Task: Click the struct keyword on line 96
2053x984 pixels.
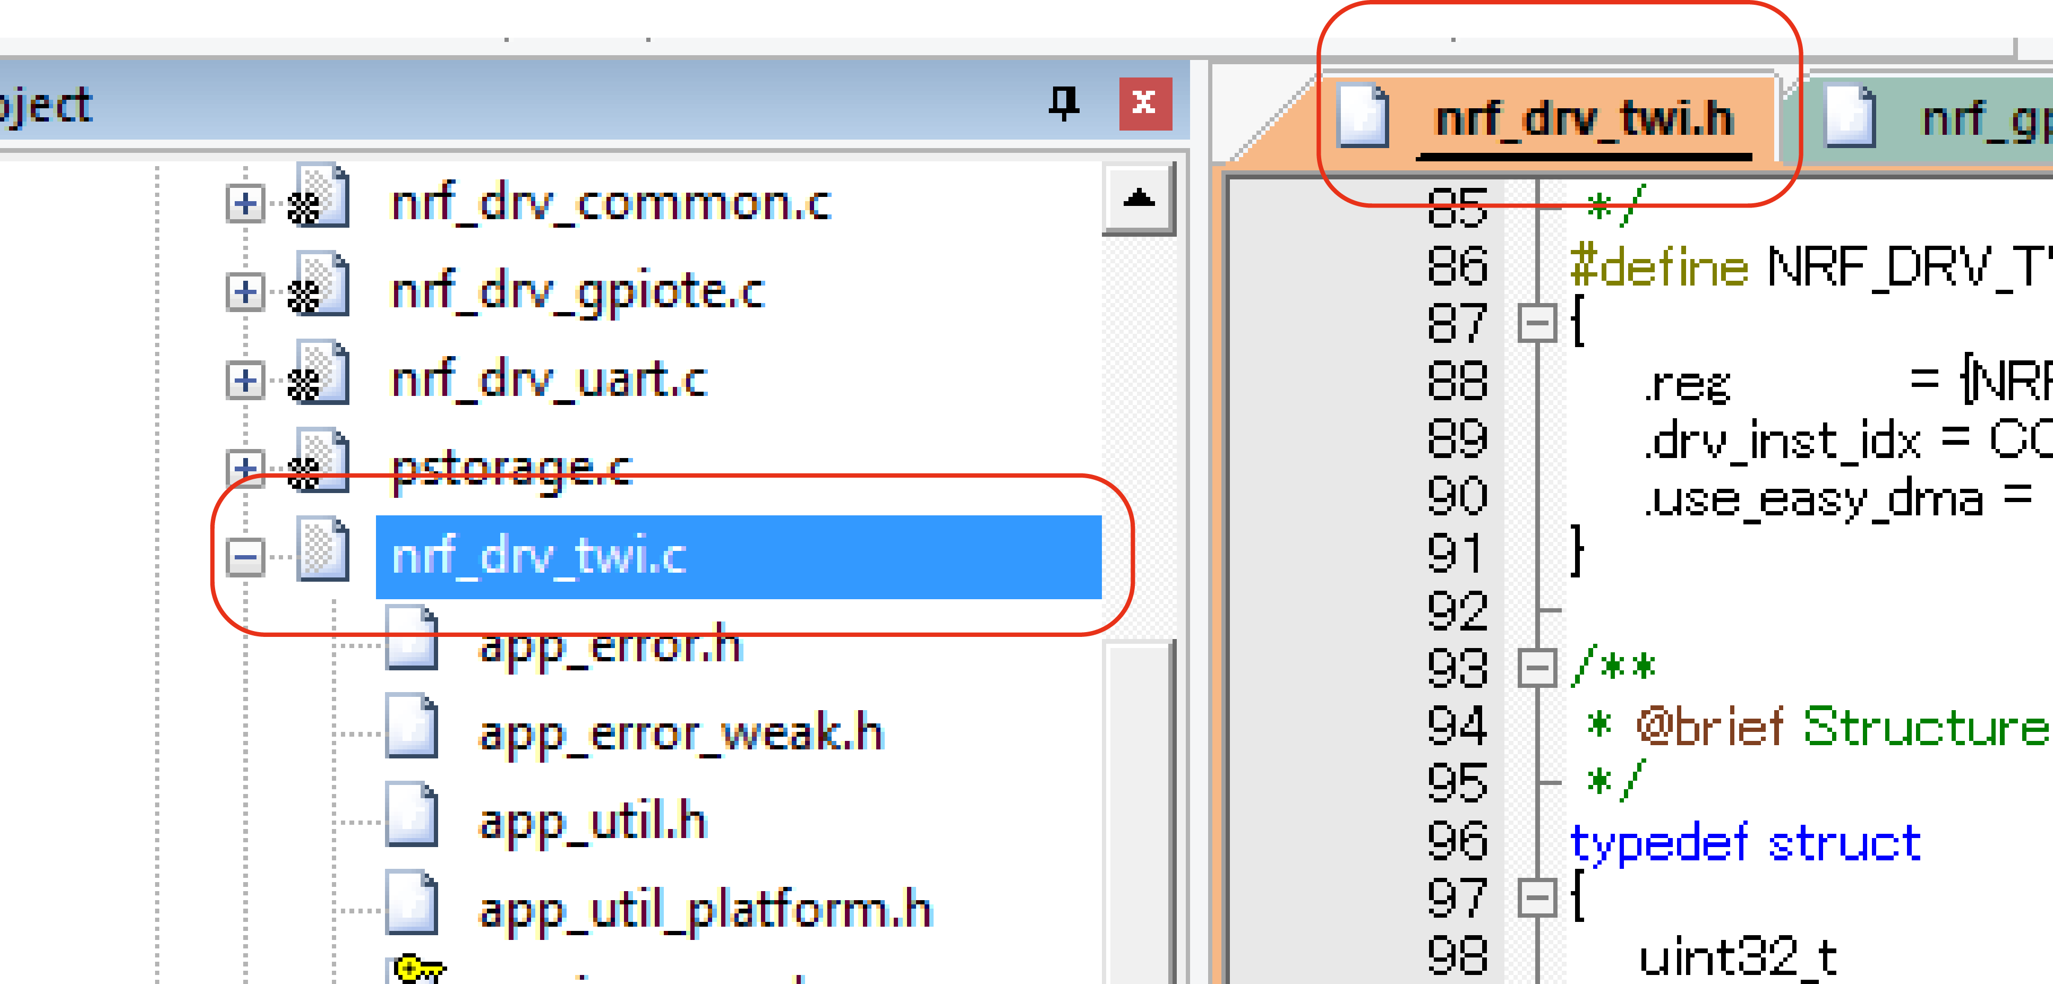Action: pos(1845,842)
